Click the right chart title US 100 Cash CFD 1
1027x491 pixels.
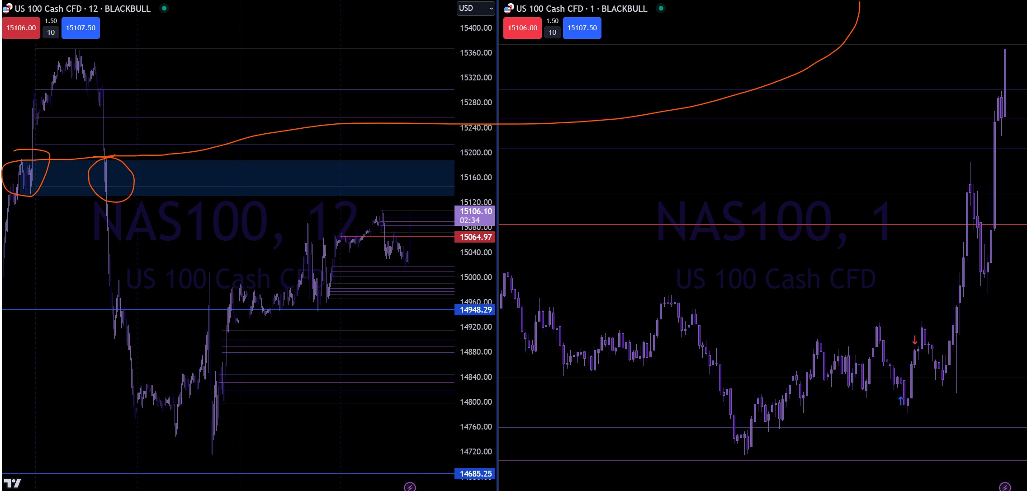point(581,9)
